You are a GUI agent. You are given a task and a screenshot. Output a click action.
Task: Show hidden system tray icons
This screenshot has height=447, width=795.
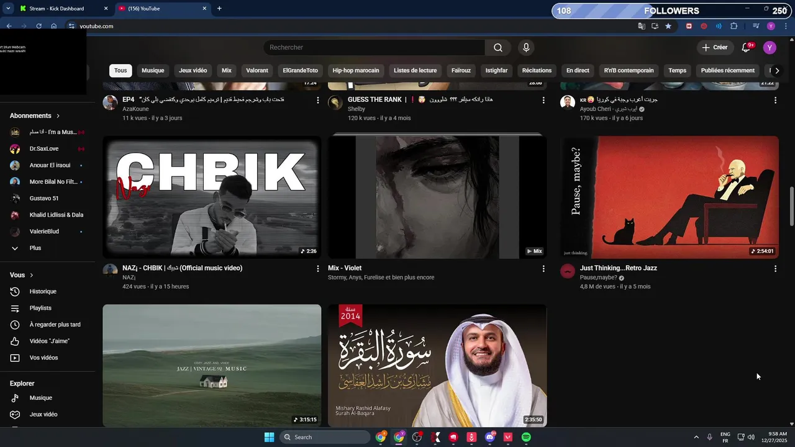[696, 437]
